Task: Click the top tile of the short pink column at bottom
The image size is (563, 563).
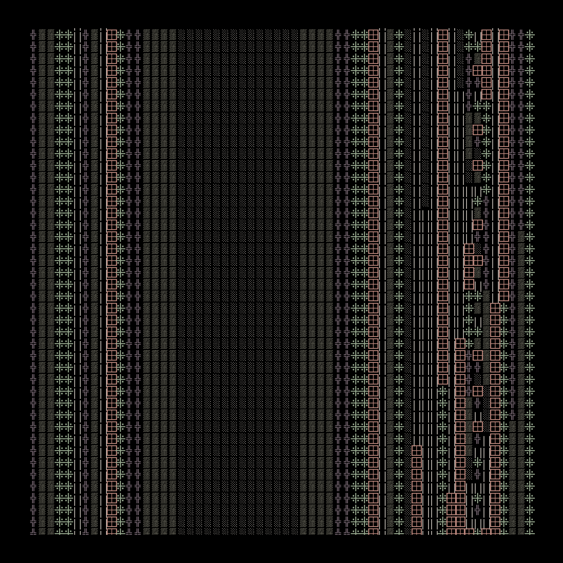Action: [x=417, y=450]
